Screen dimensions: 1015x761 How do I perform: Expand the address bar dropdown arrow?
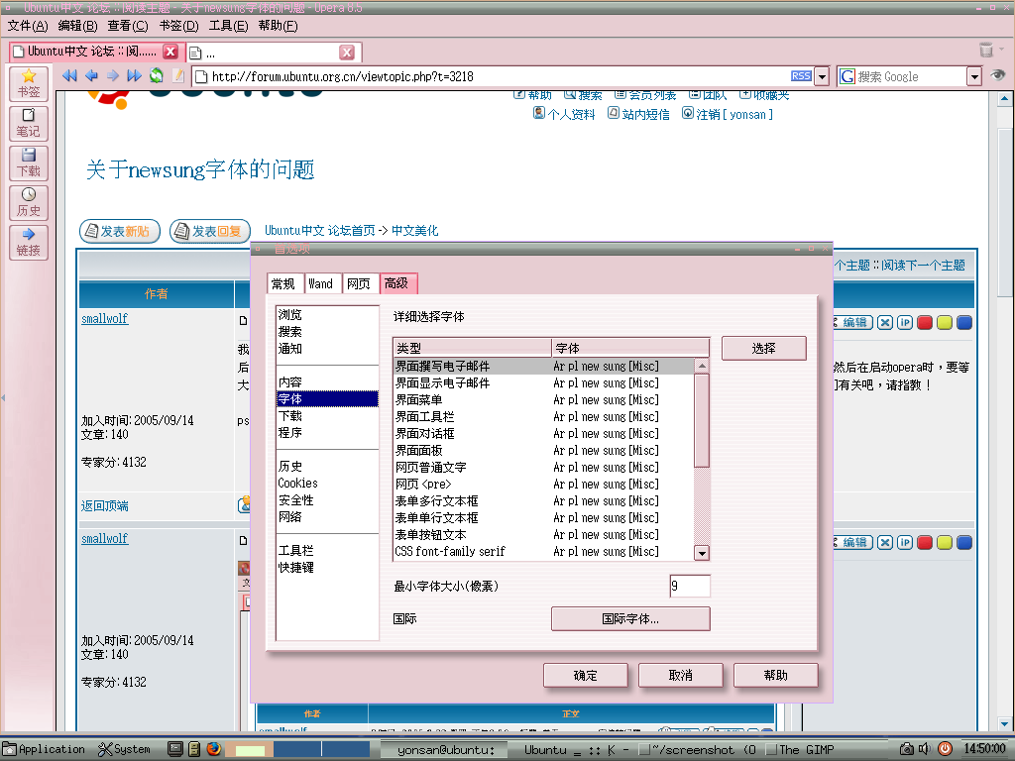(822, 77)
